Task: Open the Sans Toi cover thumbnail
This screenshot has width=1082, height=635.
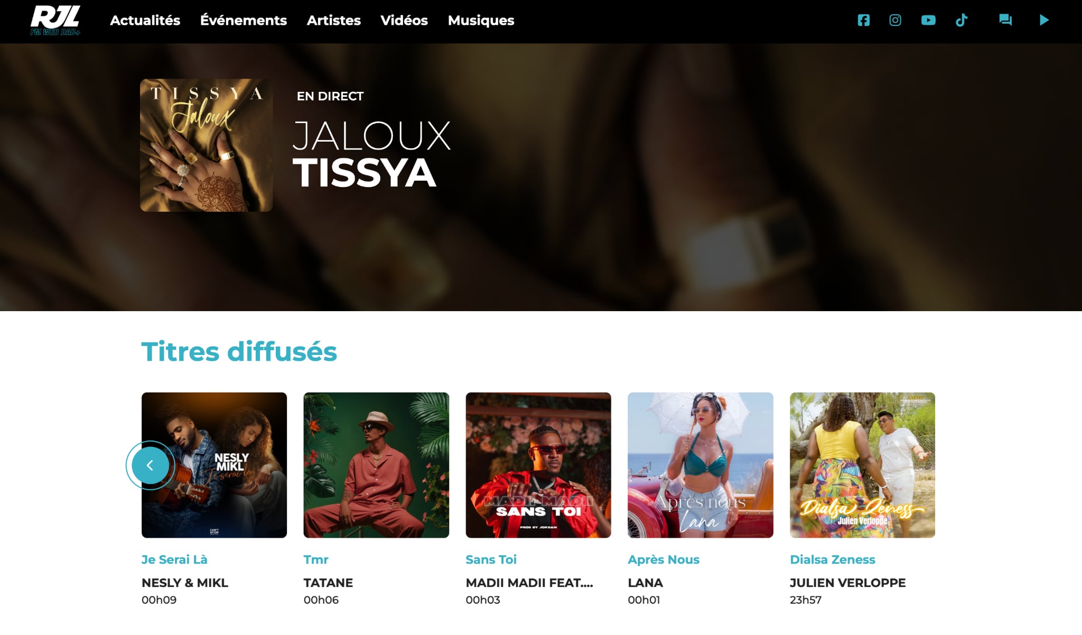Action: tap(538, 465)
